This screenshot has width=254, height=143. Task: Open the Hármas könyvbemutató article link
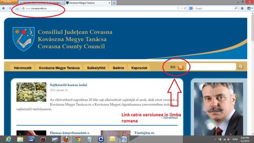tap(69, 133)
